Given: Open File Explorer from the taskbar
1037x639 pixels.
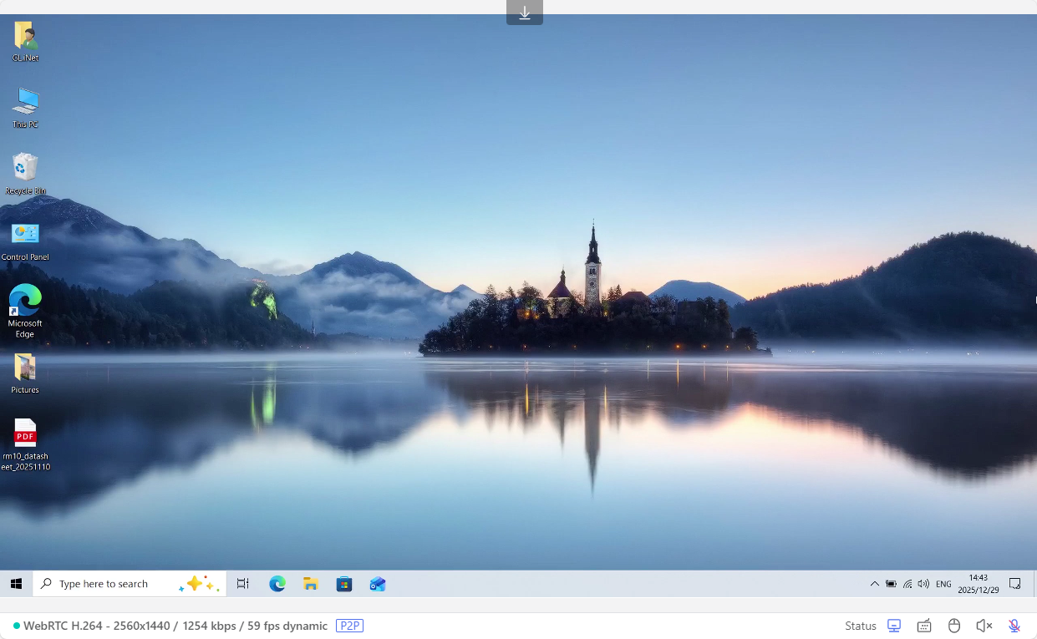Looking at the screenshot, I should [311, 584].
